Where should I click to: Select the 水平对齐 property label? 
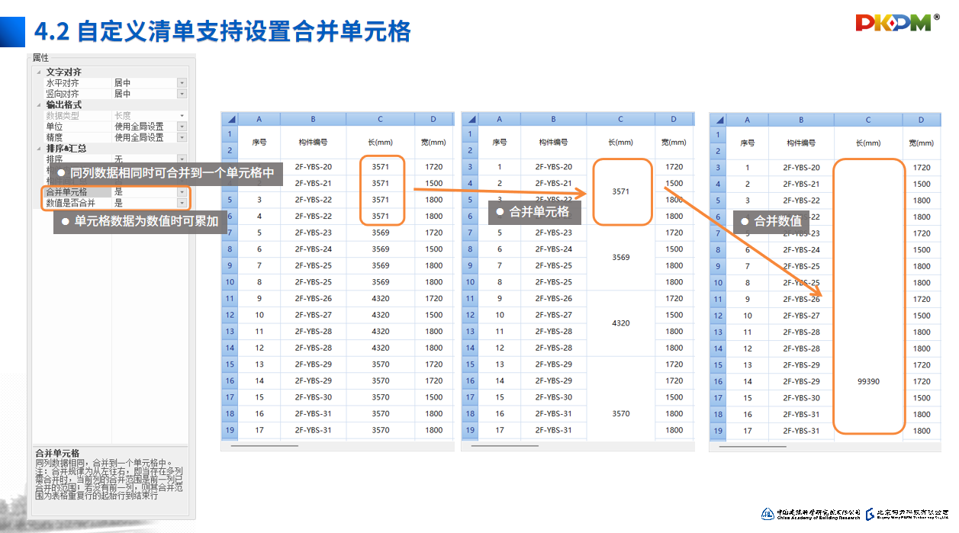click(x=62, y=83)
